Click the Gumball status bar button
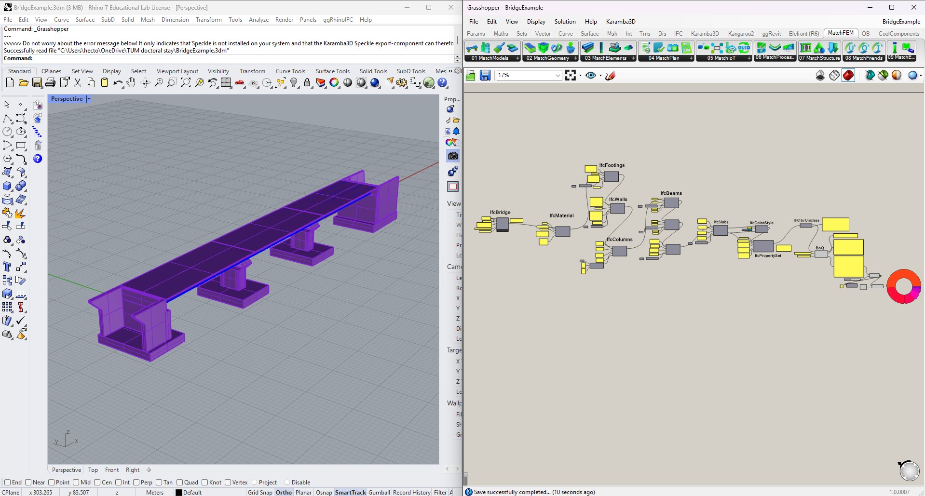Image resolution: width=925 pixels, height=496 pixels. (x=379, y=492)
